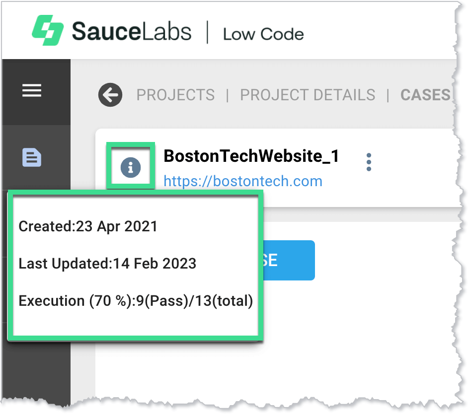Screen dimensions: 469x414
Task: Open PROJECT DETAILS from the breadcrumb
Action: [308, 95]
